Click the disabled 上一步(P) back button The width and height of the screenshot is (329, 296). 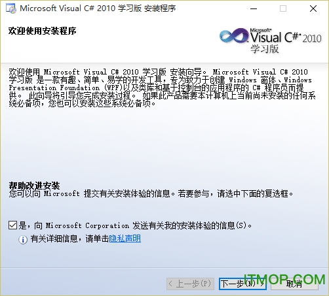[x=190, y=284]
